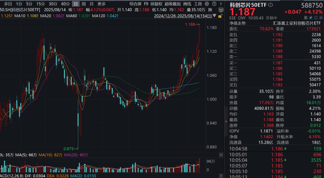Viewport: 324px width, 178px height.
Task: Select the pencil note icon in quote panel
Action: pos(311,18)
